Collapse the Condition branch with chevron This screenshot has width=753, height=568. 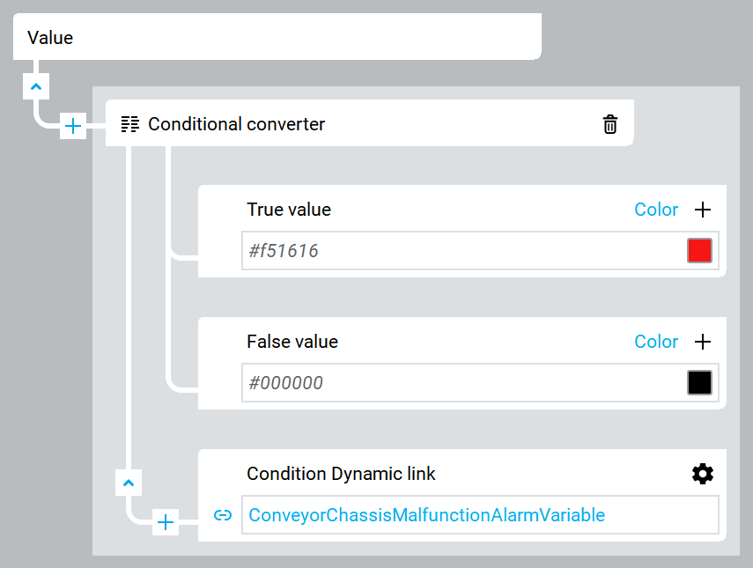pos(129,483)
